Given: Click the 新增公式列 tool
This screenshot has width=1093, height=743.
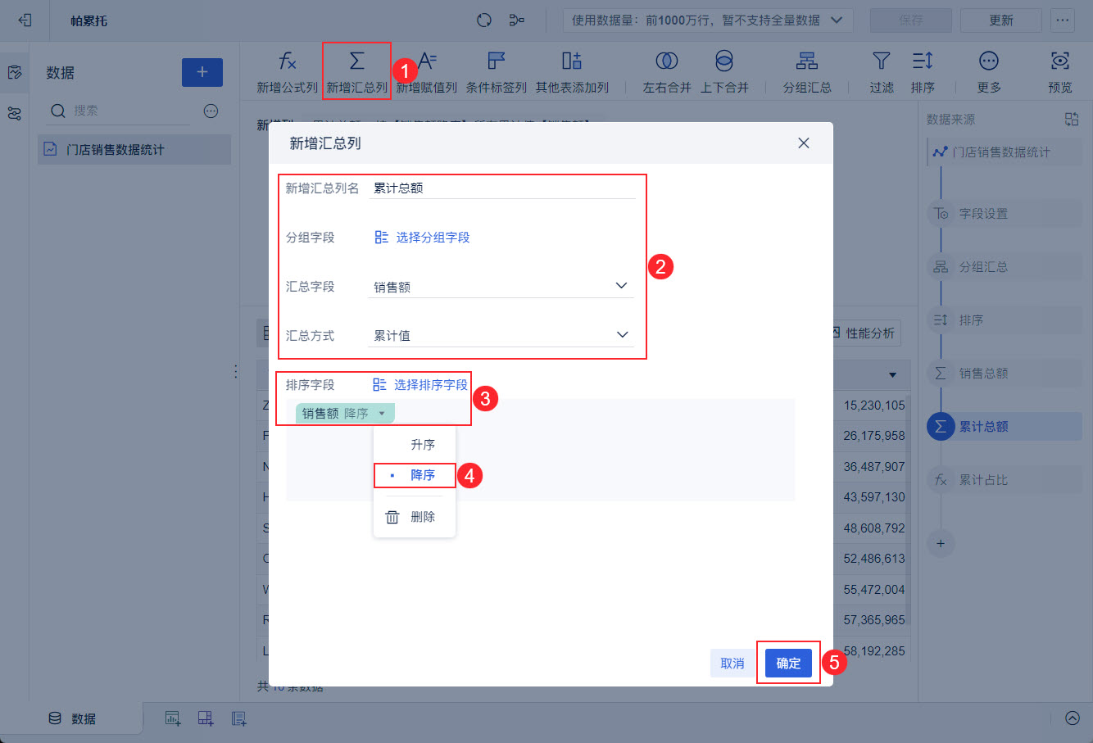Looking at the screenshot, I should pyautogui.click(x=287, y=72).
